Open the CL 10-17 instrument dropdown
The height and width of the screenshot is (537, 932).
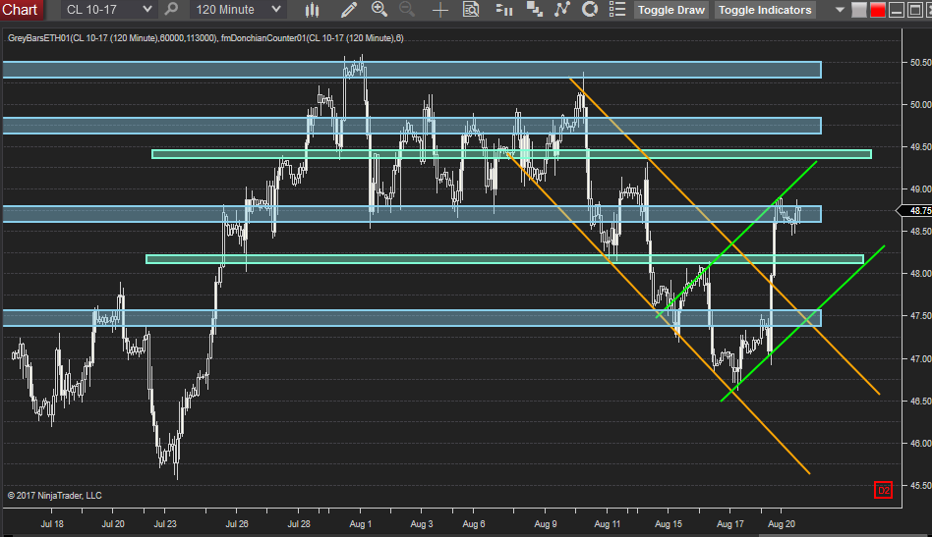click(x=107, y=10)
